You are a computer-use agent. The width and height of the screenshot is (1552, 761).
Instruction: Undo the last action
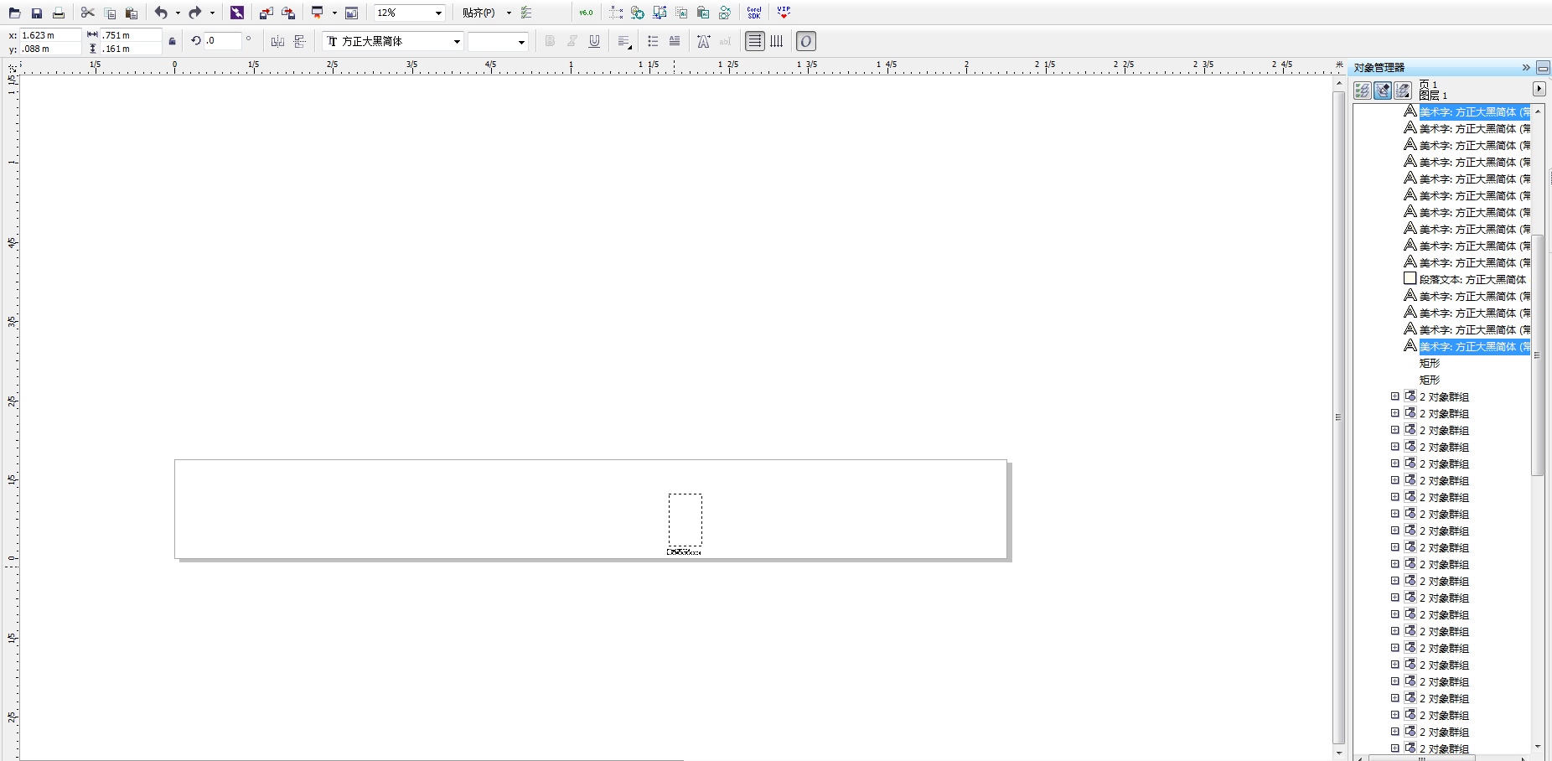pos(161,13)
